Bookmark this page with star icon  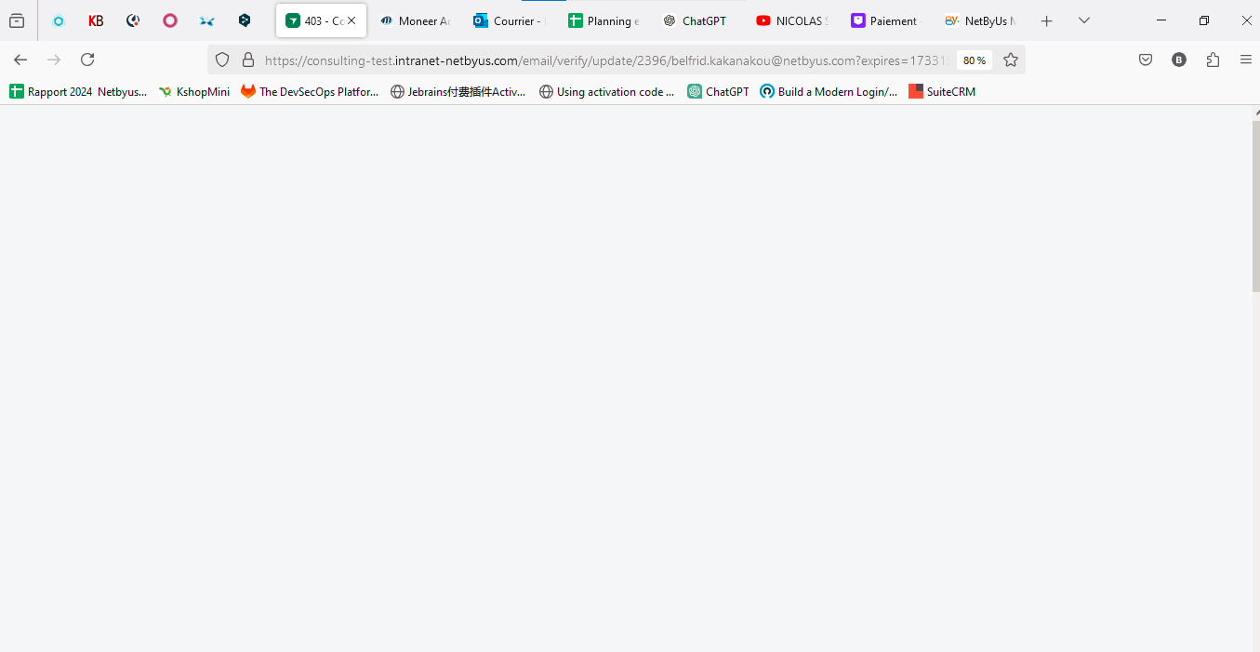pos(1011,60)
